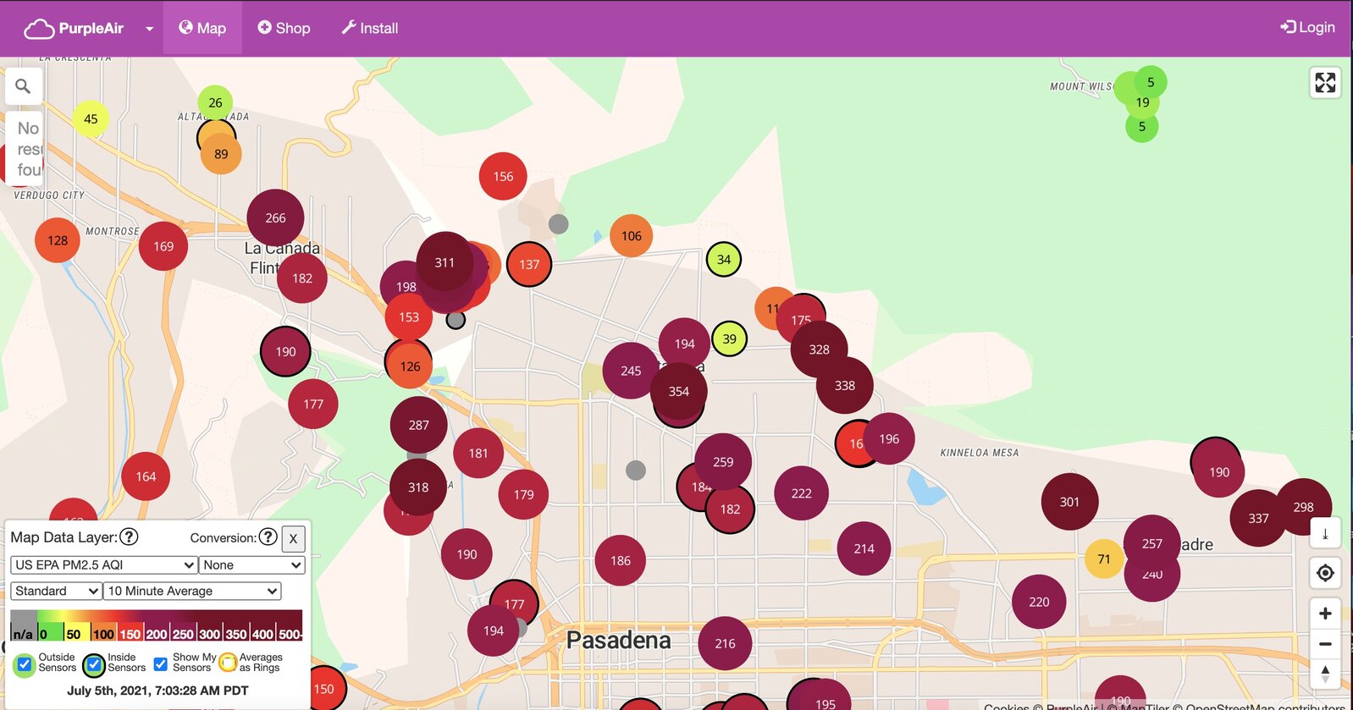The width and height of the screenshot is (1353, 710).
Task: Click the Login link
Action: coord(1307,27)
